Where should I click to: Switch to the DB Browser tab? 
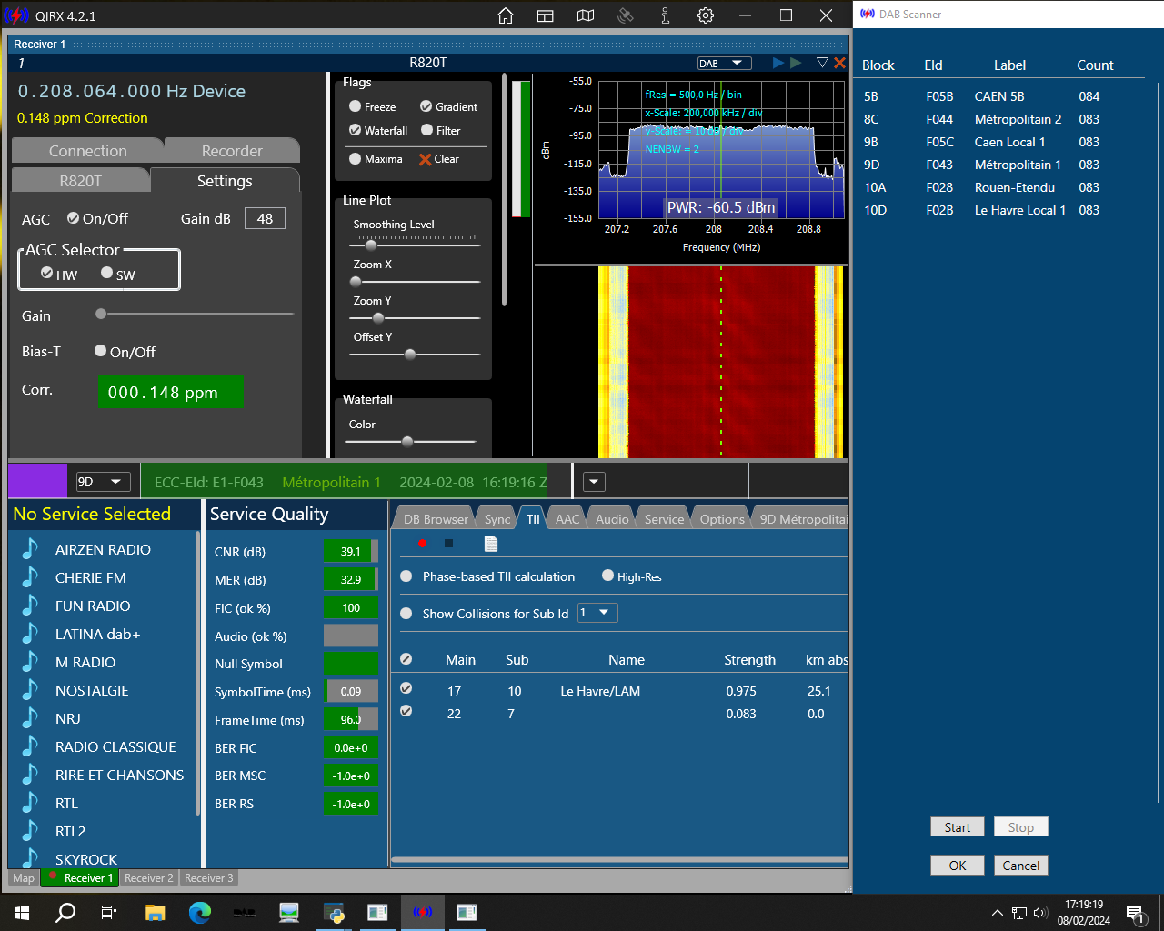(436, 518)
